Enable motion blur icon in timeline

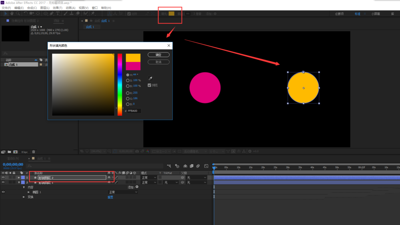(x=198, y=166)
